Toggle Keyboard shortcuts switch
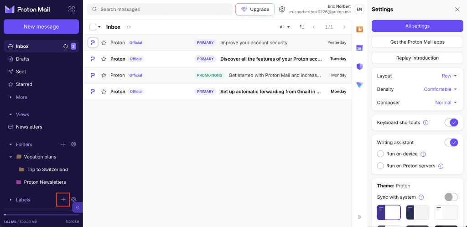 (x=451, y=123)
